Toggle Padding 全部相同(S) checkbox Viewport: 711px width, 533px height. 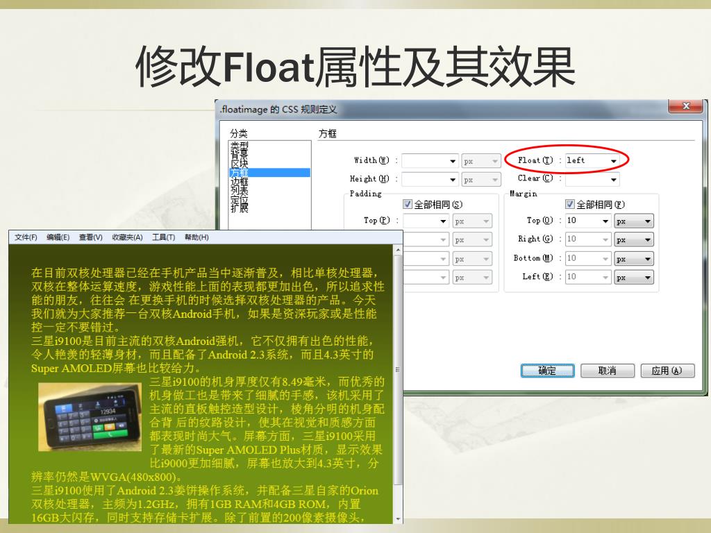pyautogui.click(x=407, y=205)
